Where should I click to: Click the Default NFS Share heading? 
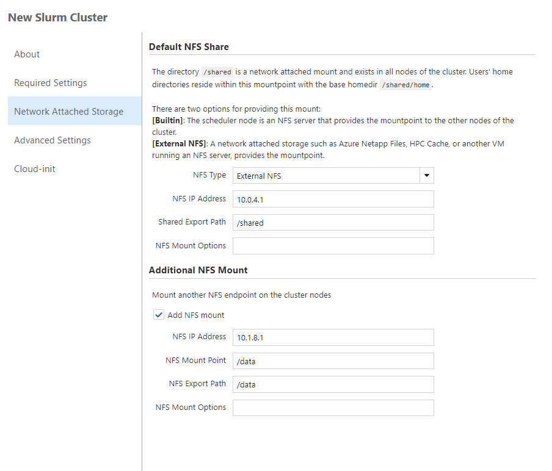[189, 47]
